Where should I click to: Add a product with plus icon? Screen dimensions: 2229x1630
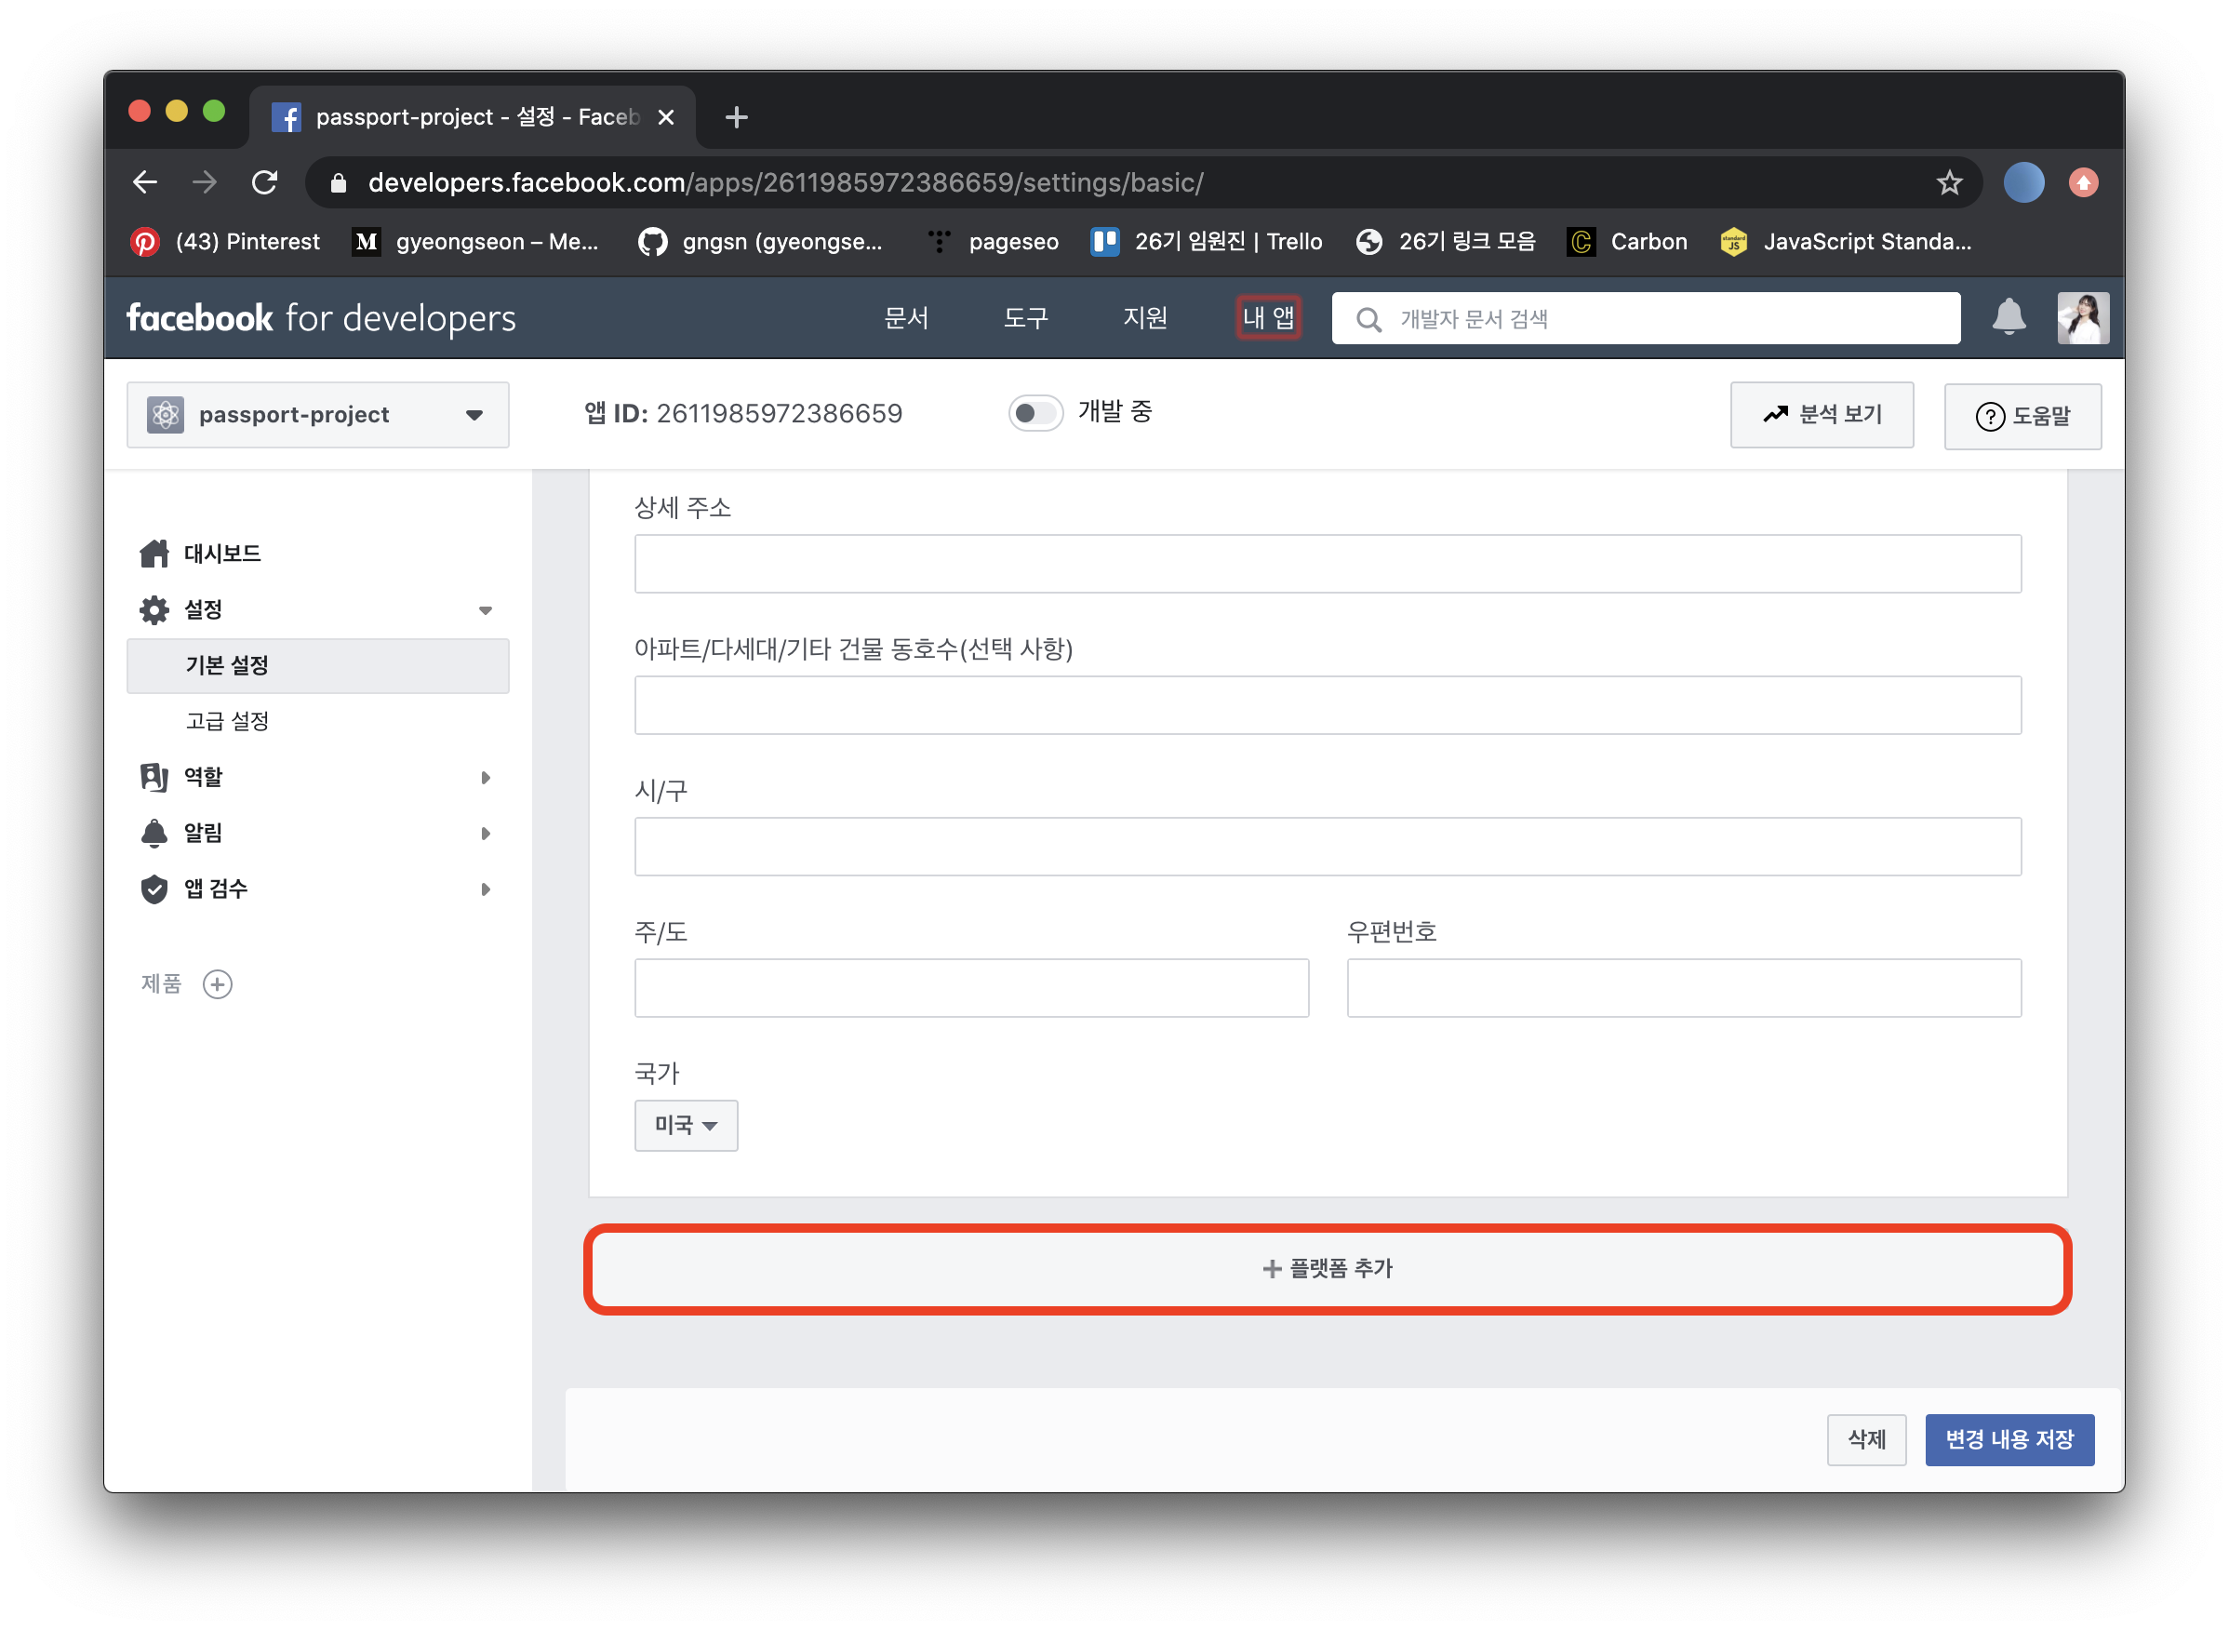click(217, 983)
